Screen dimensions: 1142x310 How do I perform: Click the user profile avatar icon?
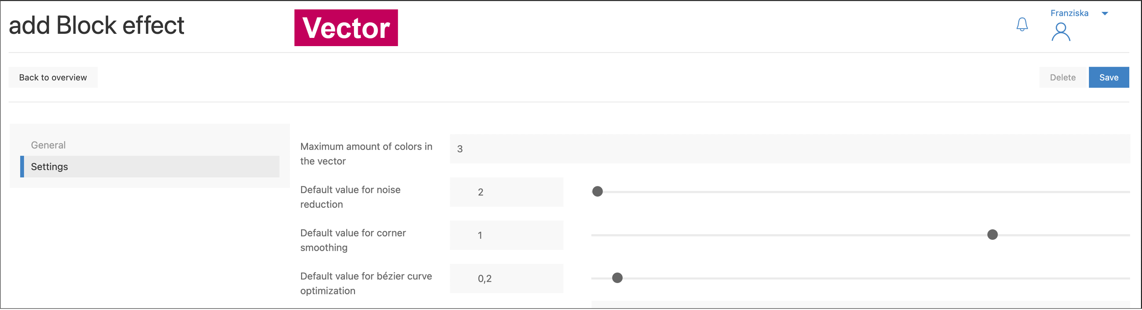pos(1060,32)
